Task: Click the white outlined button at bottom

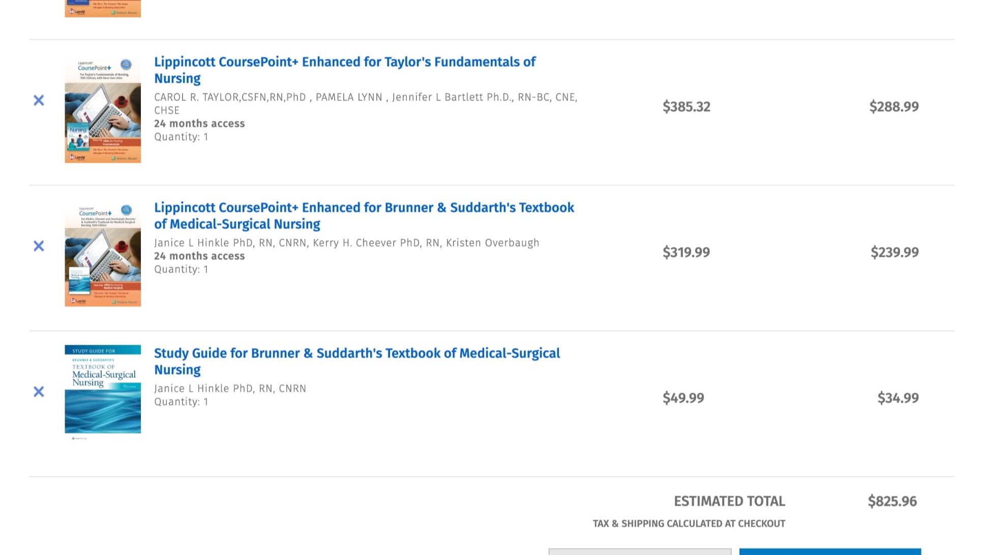Action: (x=640, y=551)
